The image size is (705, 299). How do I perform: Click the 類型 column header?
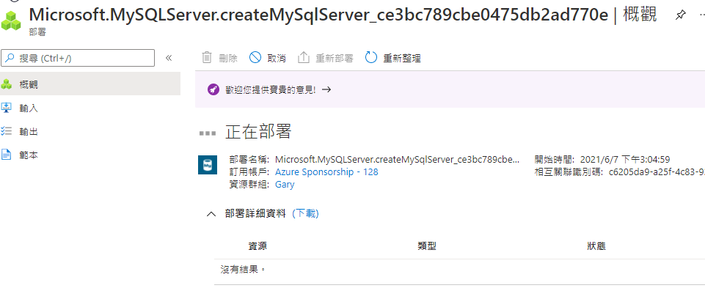pos(427,246)
